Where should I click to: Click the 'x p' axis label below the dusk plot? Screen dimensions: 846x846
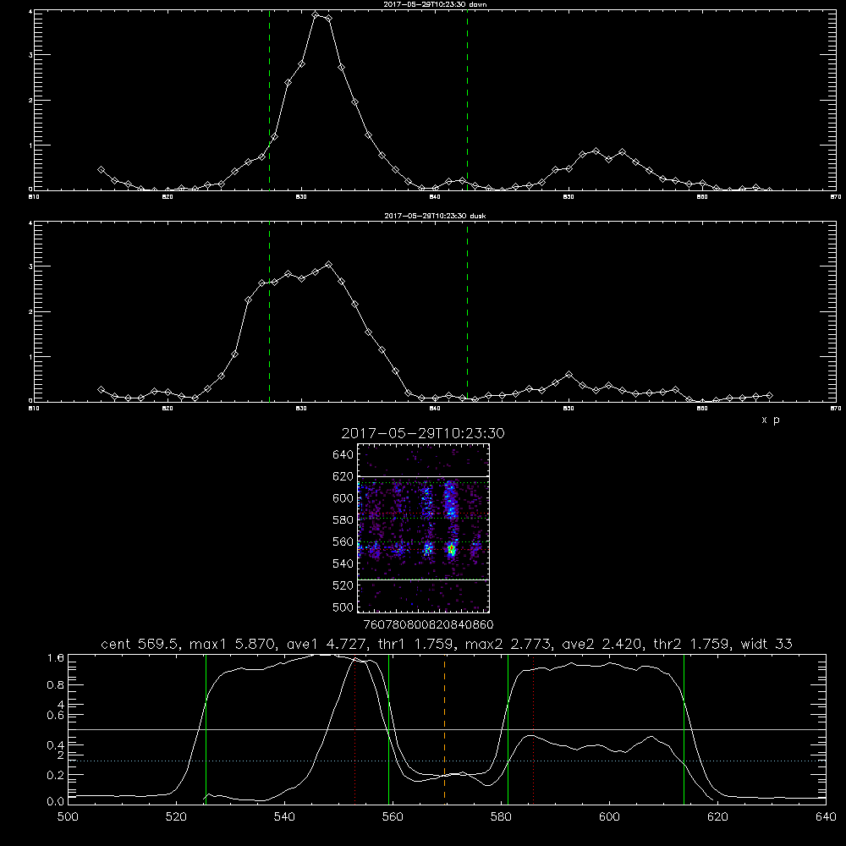(x=771, y=420)
